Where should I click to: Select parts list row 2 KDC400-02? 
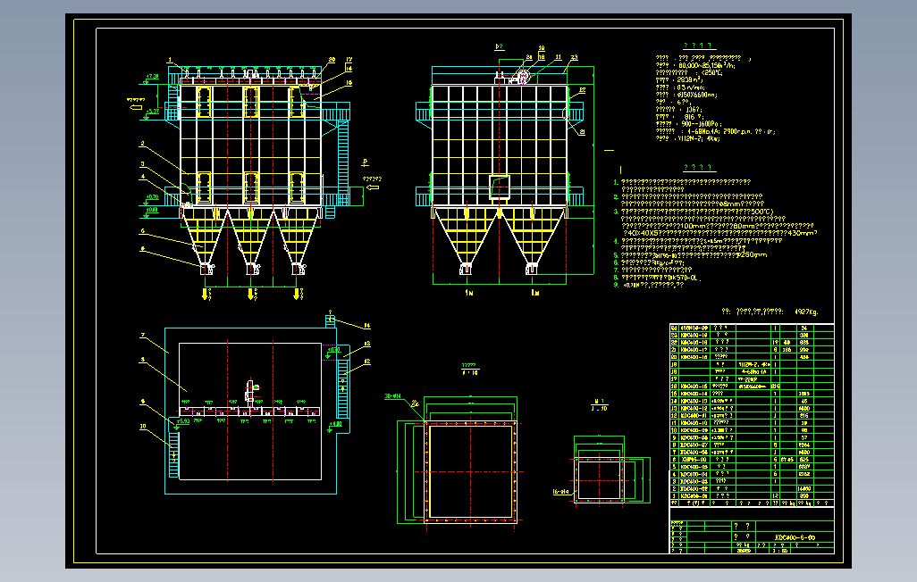[752, 488]
